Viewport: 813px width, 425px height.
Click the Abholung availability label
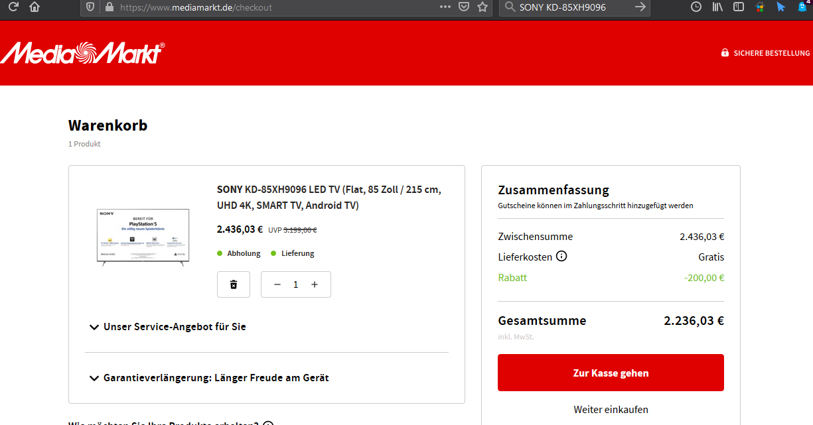tap(244, 253)
